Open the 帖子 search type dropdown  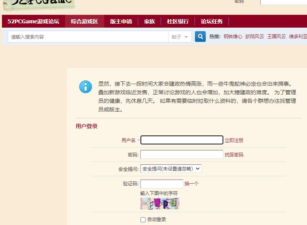coord(180,37)
